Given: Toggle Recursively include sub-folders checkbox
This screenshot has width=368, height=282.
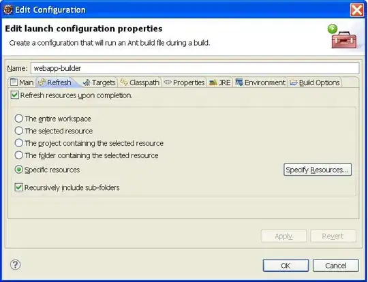Looking at the screenshot, I should [18, 187].
